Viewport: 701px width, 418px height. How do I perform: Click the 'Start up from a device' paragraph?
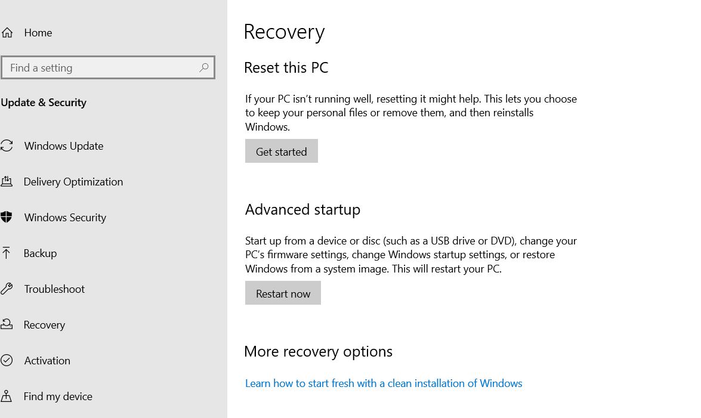click(411, 255)
